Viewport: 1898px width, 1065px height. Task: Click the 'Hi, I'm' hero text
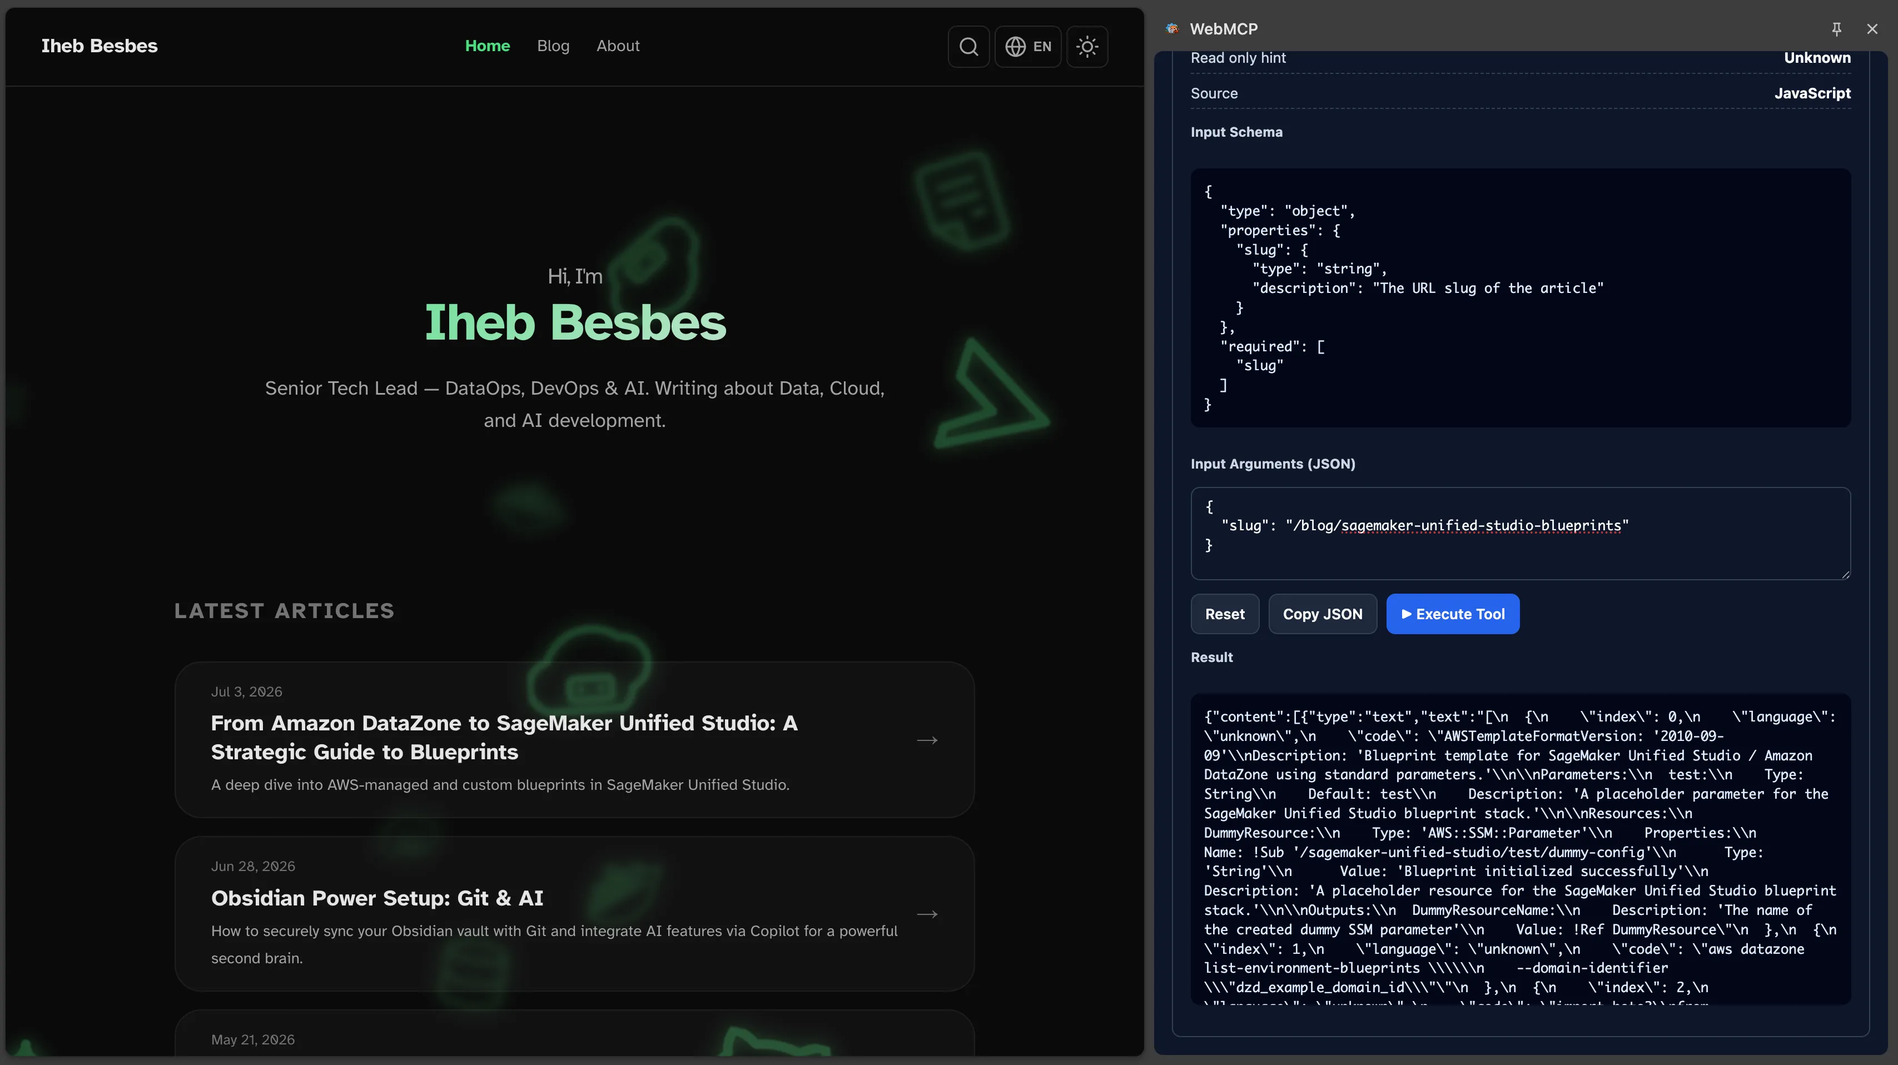(x=575, y=276)
